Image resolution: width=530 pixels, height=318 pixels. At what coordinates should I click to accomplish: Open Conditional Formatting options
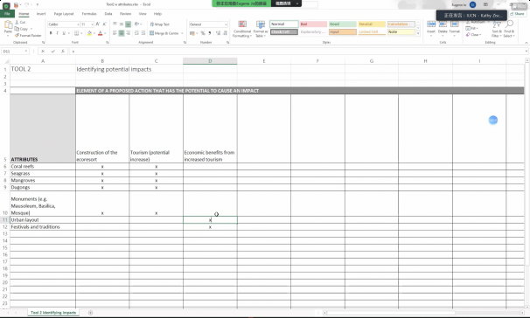coord(242,29)
